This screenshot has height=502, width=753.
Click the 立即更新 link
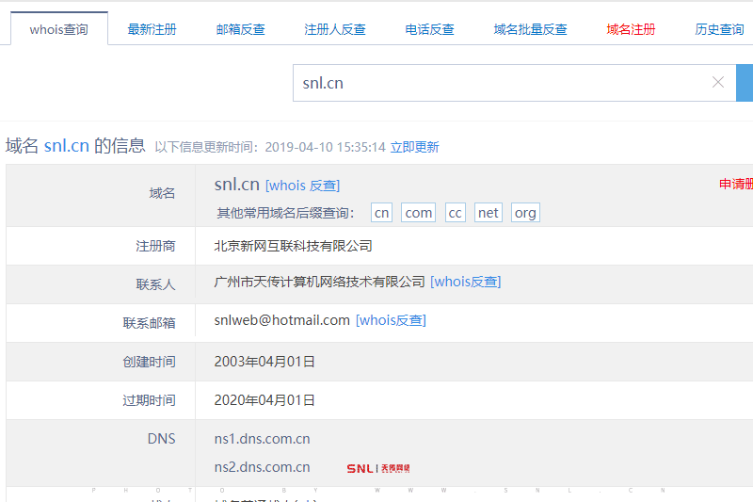pos(414,147)
